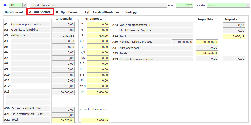This screenshot has width=251, height=125.
Task: Click the Imposta field for 7,3% rate
Action: [98, 52]
